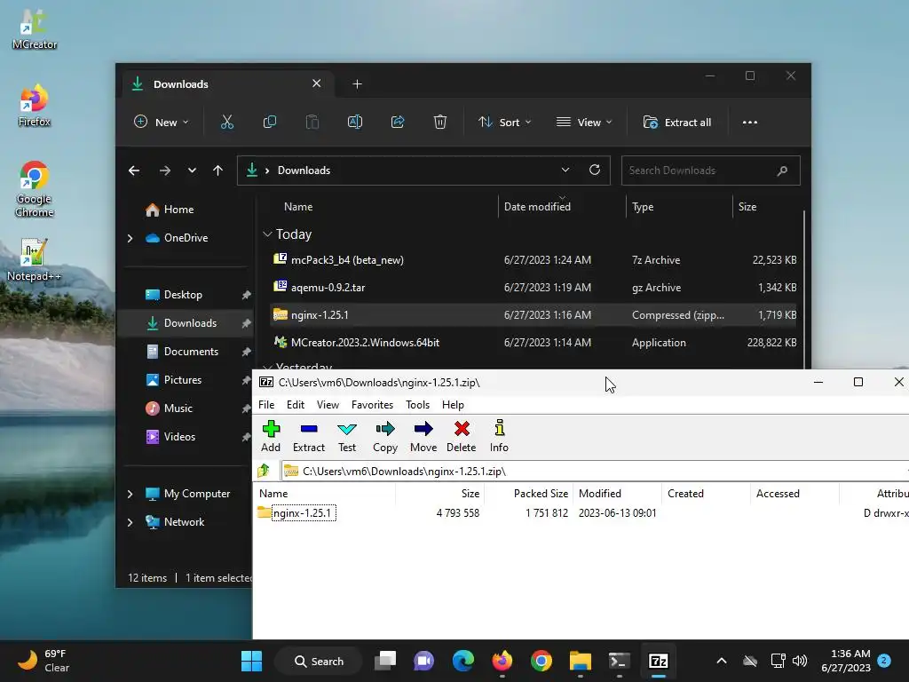Image resolution: width=909 pixels, height=682 pixels.
Task: Click the red Delete icon in 7-Zip
Action: pos(462,435)
